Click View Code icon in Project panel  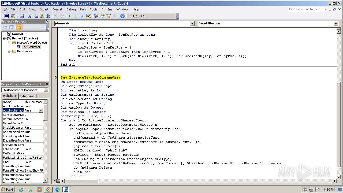coord(5,27)
